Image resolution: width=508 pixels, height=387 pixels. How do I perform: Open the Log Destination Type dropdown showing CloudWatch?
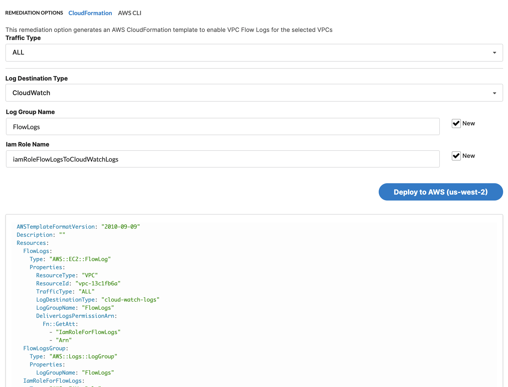[254, 93]
